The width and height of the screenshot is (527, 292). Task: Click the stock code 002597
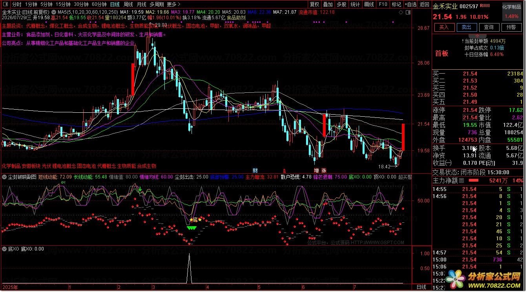tap(469, 6)
